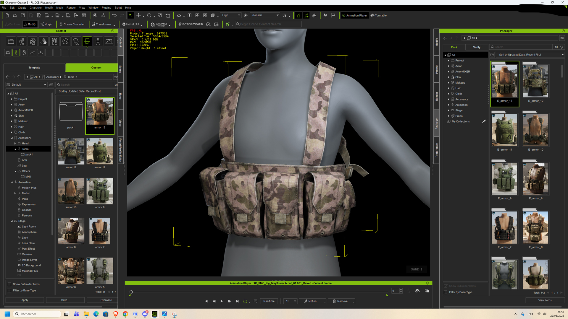Toggle the Animation Player button
The height and width of the screenshot is (319, 568).
tap(354, 15)
